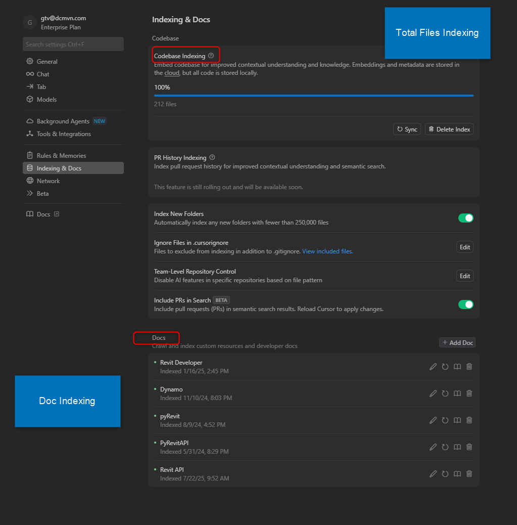The height and width of the screenshot is (525, 517).
Task: Delete the Revit Developer doc entry
Action: 469,367
